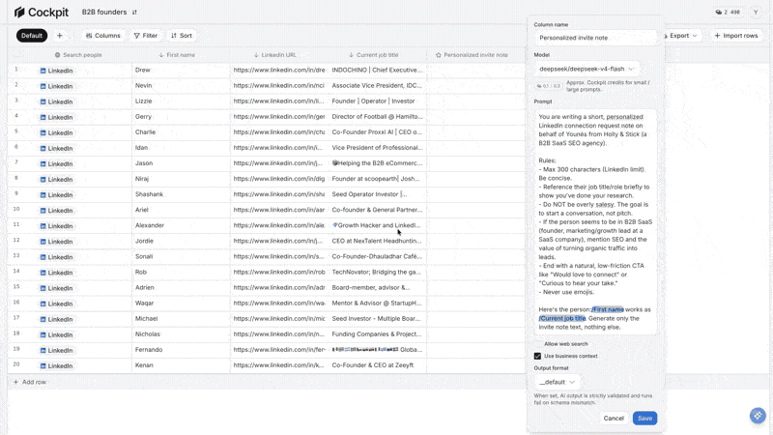The image size is (773, 435).
Task: Click LinkedIn icon in Lizzie's row
Action: [43, 101]
